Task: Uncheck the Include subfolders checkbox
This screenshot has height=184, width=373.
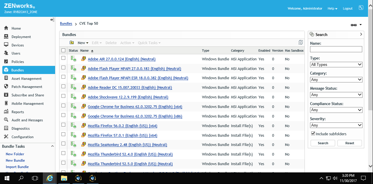Action: 313,134
